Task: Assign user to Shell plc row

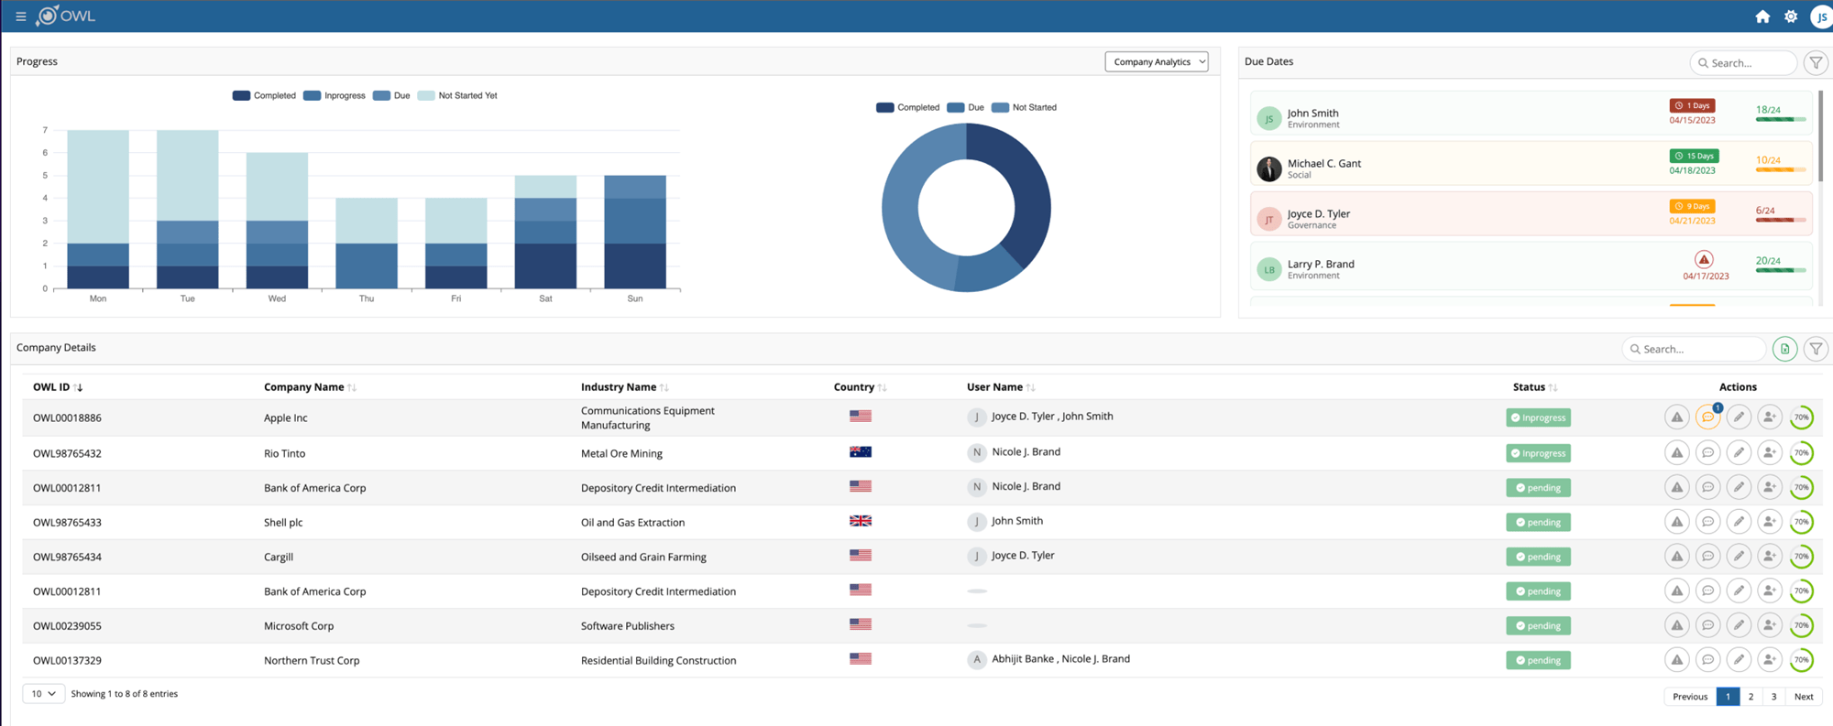Action: coord(1770,522)
